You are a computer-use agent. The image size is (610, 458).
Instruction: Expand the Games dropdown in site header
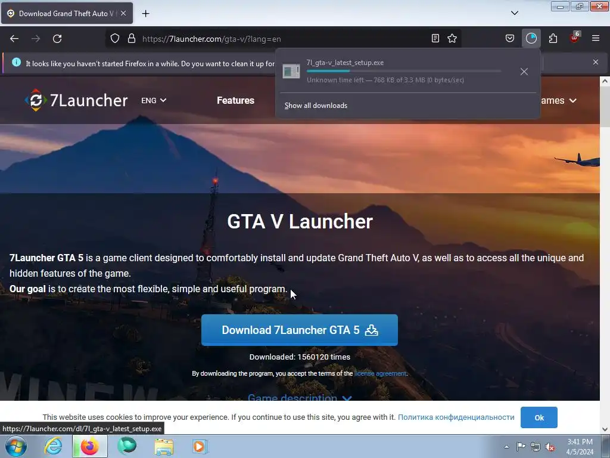click(x=558, y=100)
